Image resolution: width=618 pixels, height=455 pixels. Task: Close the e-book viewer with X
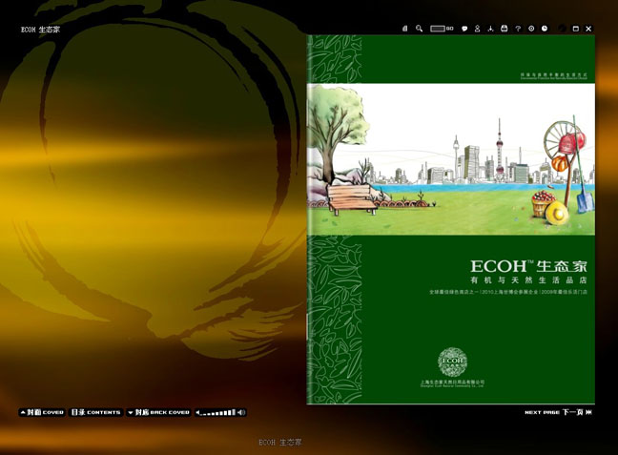[588, 29]
